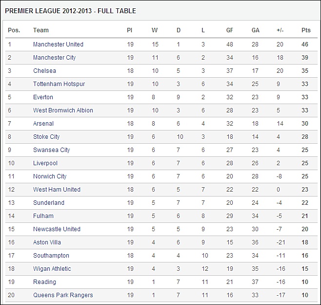Open the Manchester City team link
Viewport: 321px width, 305px height.
coord(55,58)
